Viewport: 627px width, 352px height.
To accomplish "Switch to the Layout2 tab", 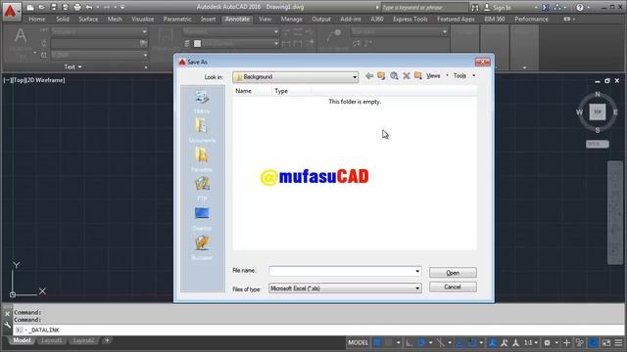I will pyautogui.click(x=83, y=340).
